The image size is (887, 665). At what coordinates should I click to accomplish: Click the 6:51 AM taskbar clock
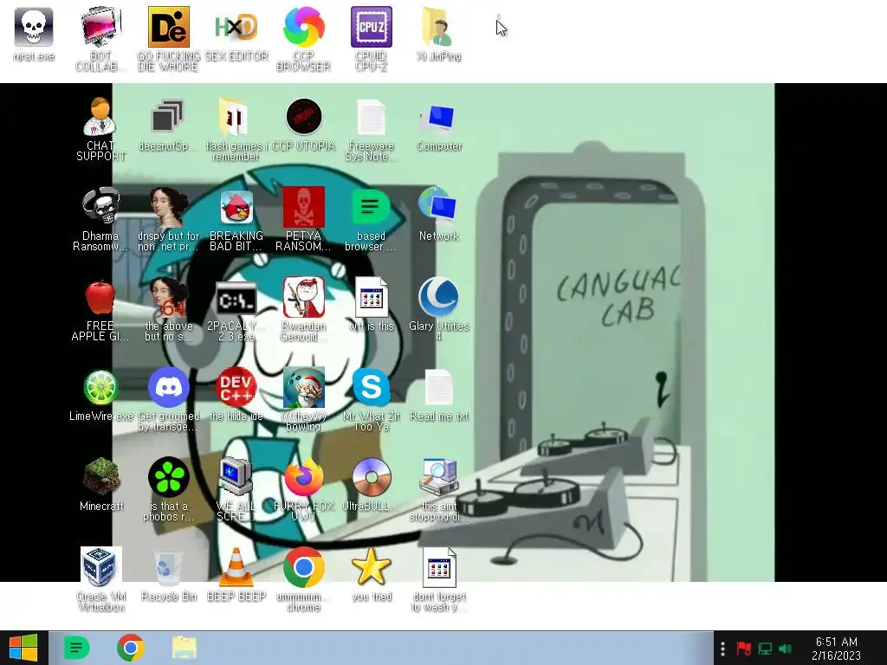tap(836, 649)
